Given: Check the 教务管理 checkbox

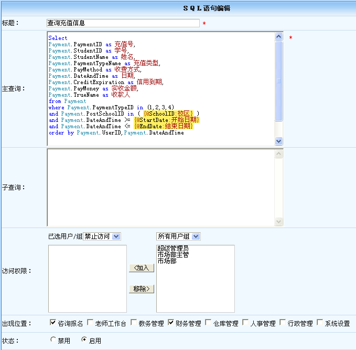Looking at the screenshot, I should [x=134, y=323].
